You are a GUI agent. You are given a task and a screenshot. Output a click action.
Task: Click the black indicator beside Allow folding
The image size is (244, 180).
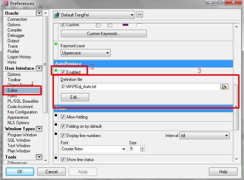(56, 115)
